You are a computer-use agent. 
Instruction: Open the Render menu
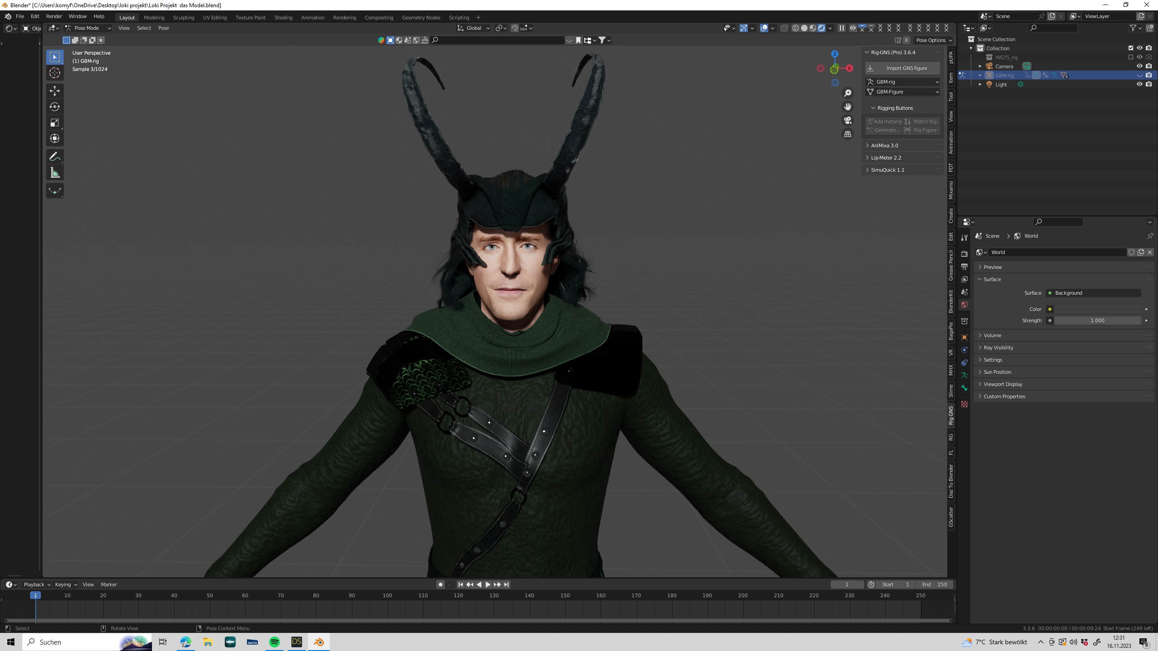54,16
